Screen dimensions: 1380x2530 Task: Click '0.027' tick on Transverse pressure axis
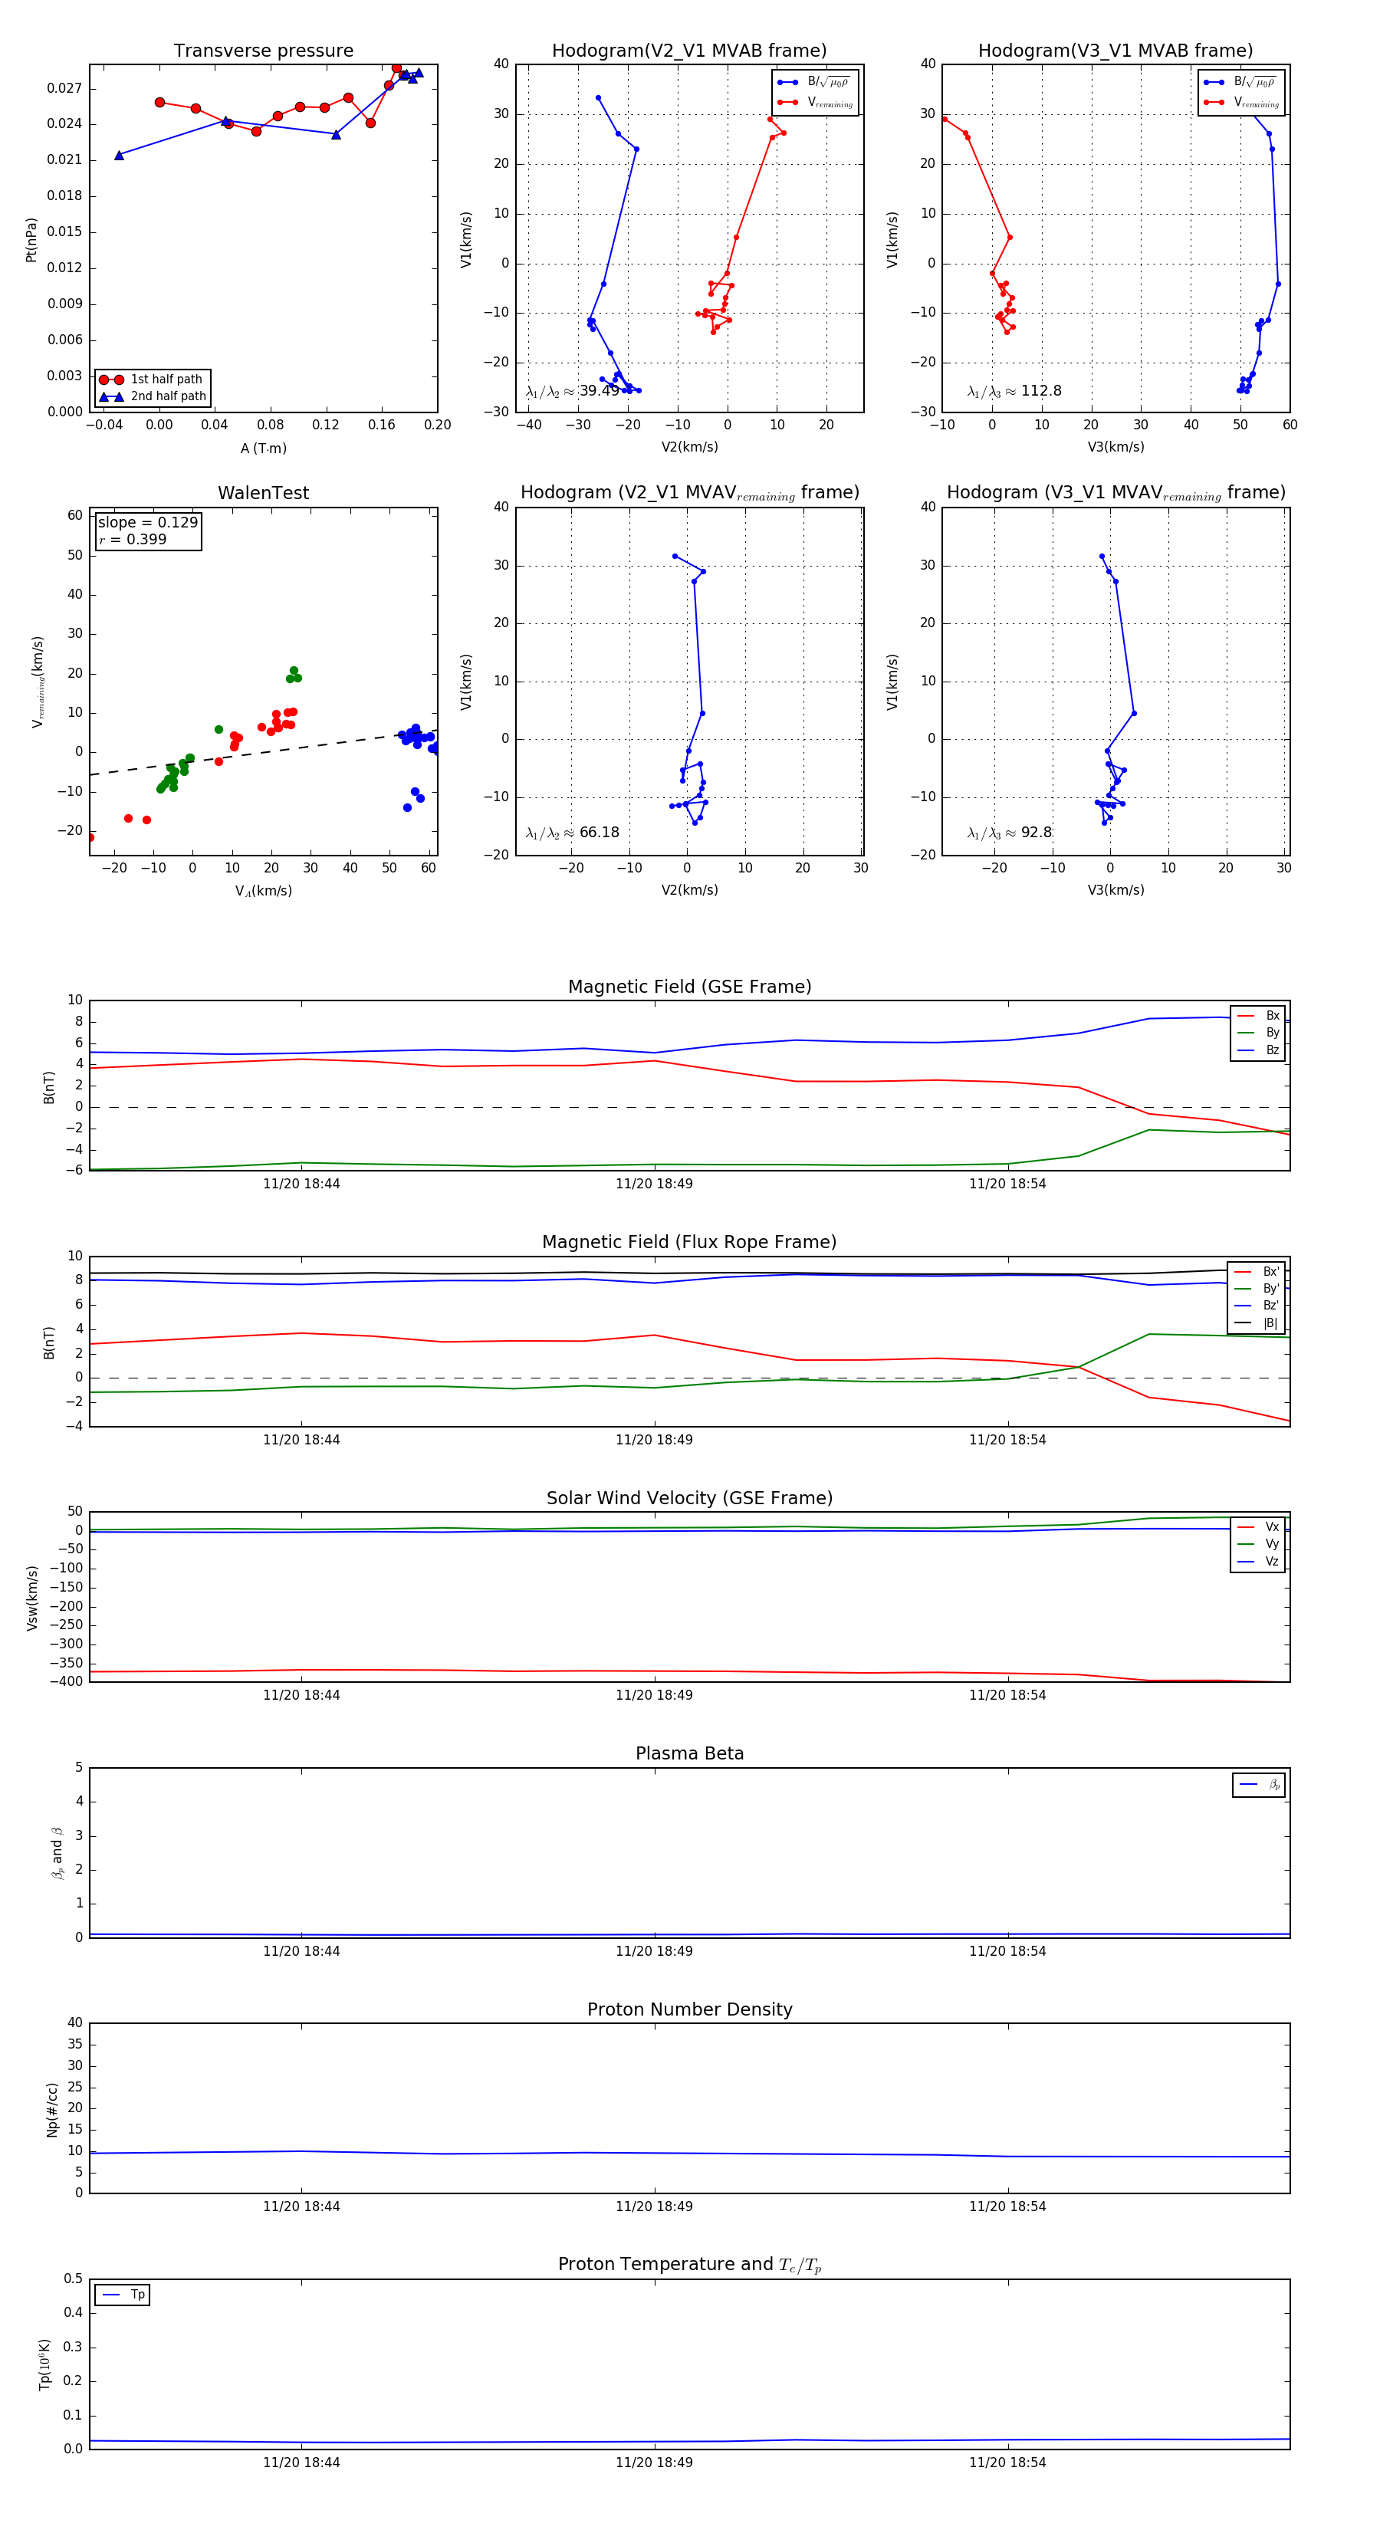coord(65,88)
